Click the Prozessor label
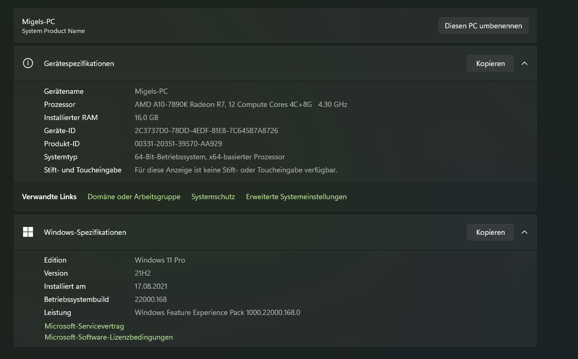The width and height of the screenshot is (578, 359). [x=59, y=104]
